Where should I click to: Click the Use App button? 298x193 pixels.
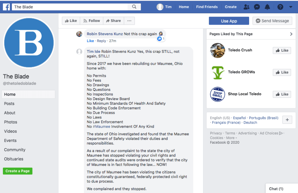(x=229, y=21)
